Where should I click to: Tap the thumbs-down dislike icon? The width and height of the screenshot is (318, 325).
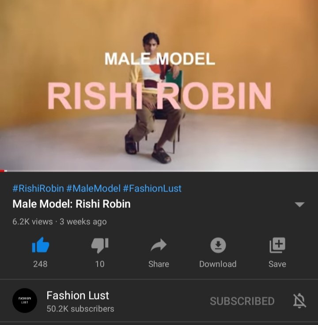pos(100,245)
